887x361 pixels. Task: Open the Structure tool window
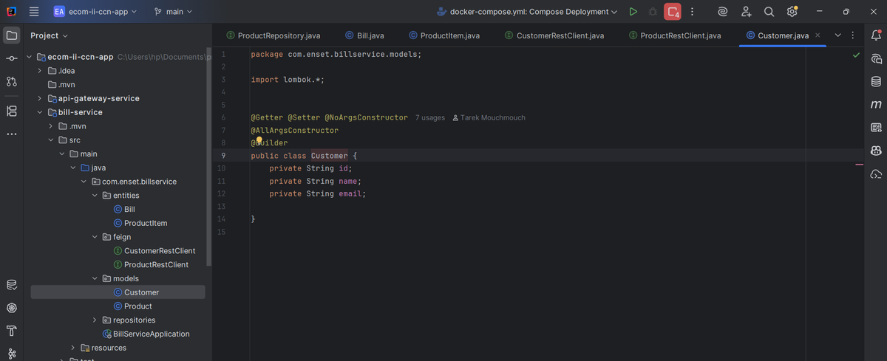tap(12, 111)
